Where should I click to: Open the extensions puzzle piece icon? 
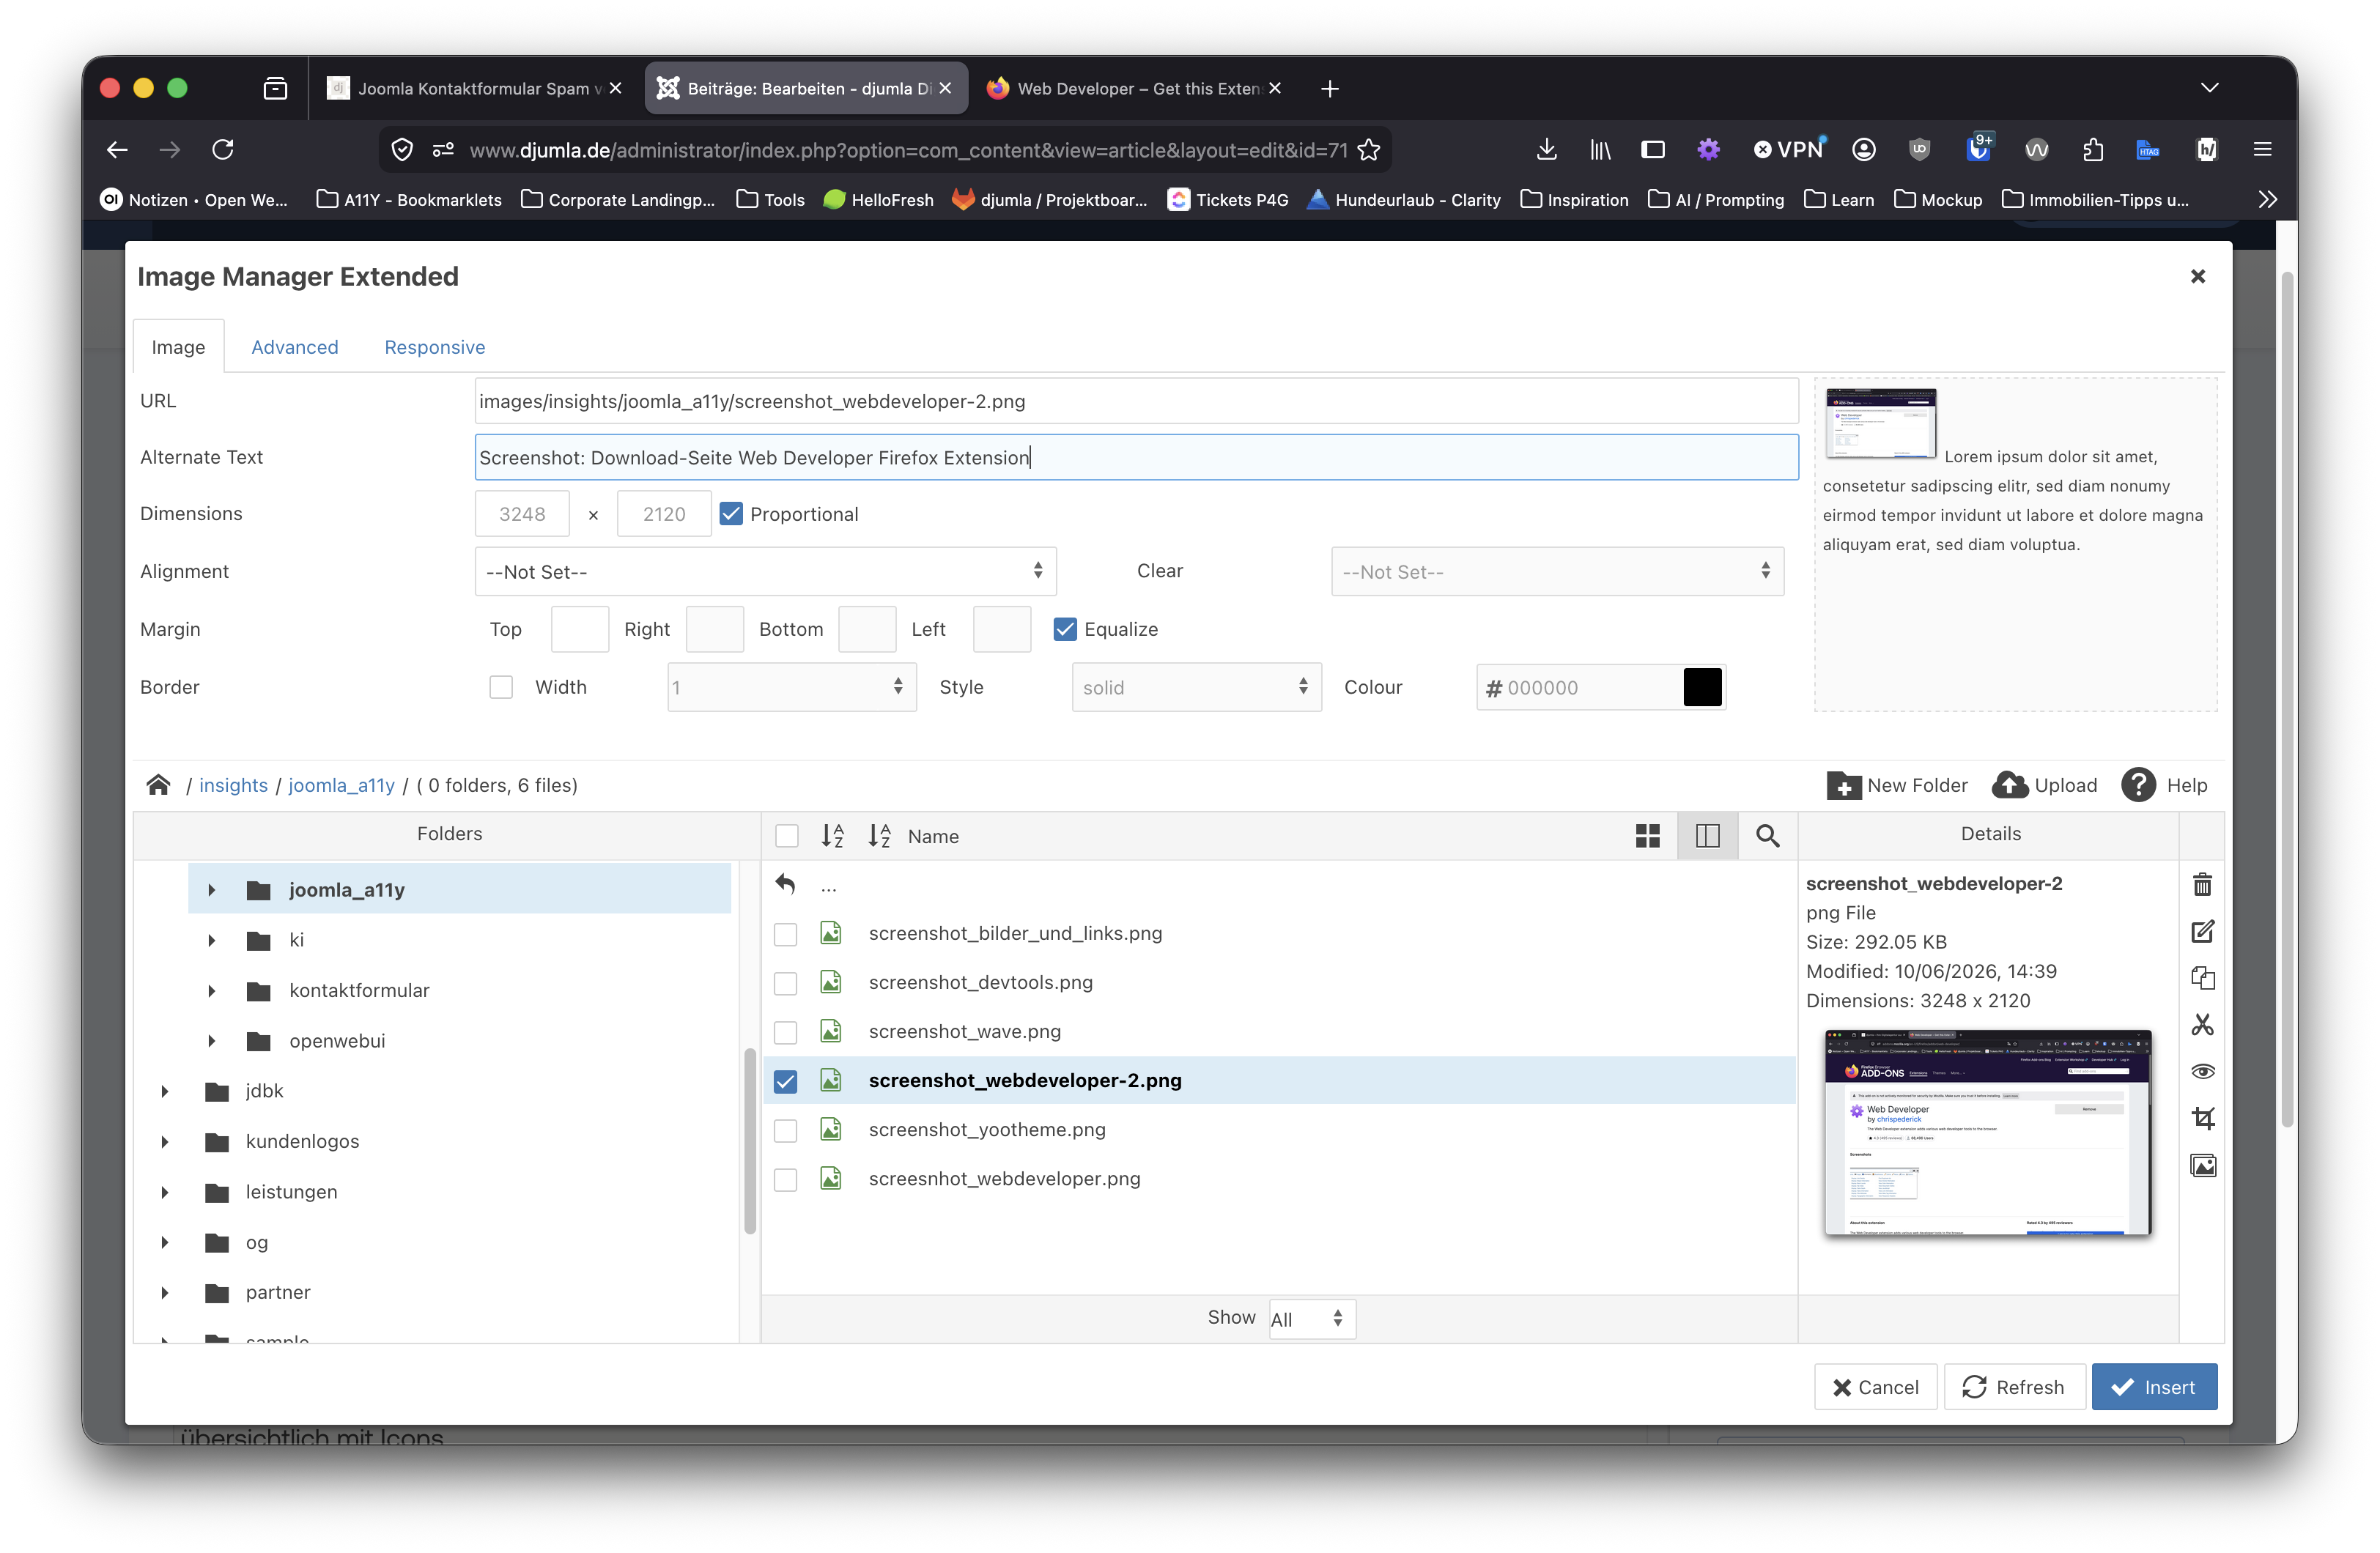click(x=2093, y=150)
